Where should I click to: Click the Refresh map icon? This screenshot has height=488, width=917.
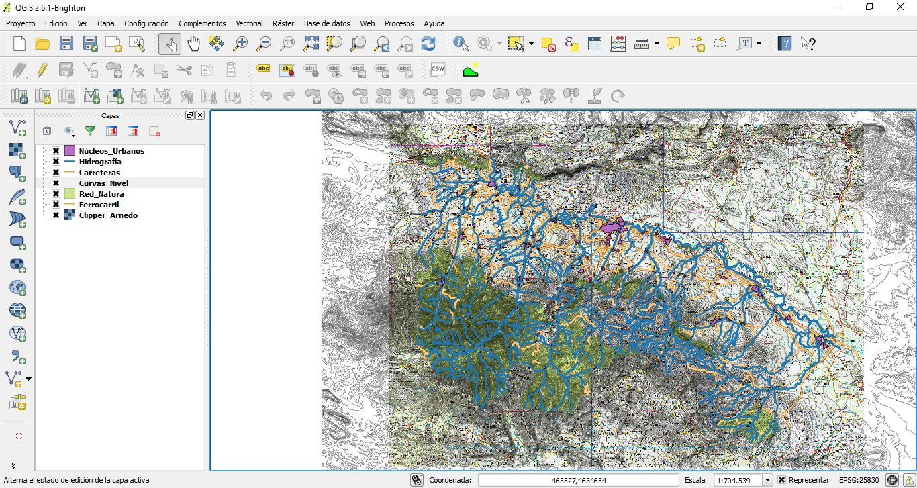pyautogui.click(x=428, y=44)
